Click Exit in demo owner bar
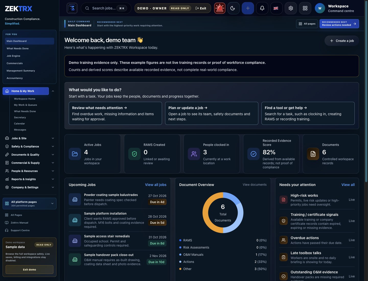This screenshot has height=281, width=368. (x=201, y=8)
